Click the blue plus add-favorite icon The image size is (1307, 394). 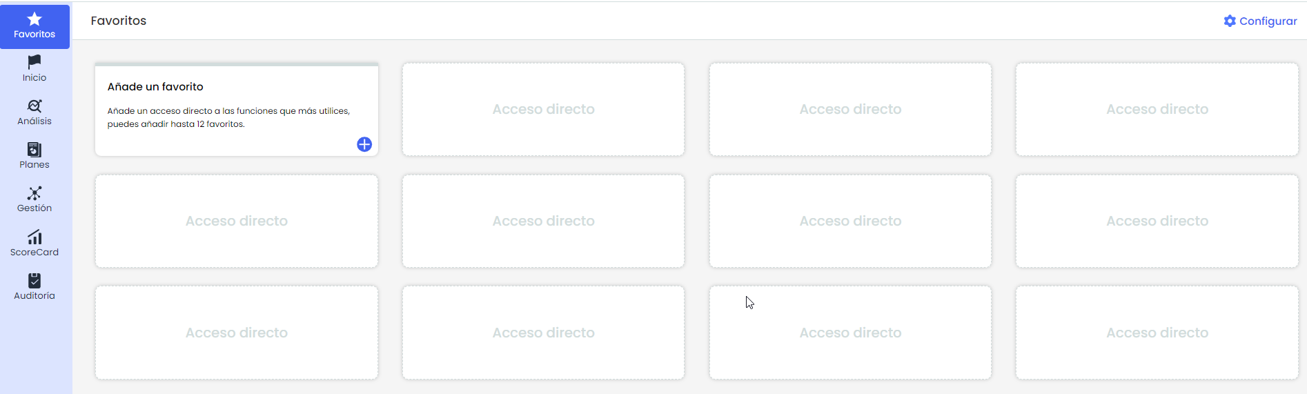point(364,144)
